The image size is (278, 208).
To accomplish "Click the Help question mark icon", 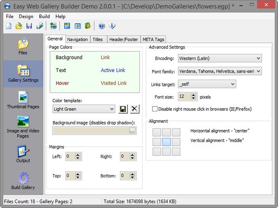I will 101,26.
